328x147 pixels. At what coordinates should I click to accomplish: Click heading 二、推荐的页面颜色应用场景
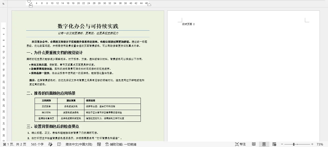coord(51,93)
